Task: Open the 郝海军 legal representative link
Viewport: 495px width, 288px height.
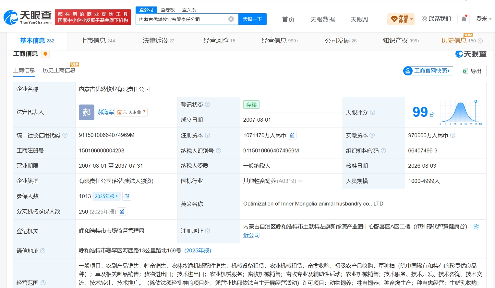Action: pyautogui.click(x=105, y=112)
